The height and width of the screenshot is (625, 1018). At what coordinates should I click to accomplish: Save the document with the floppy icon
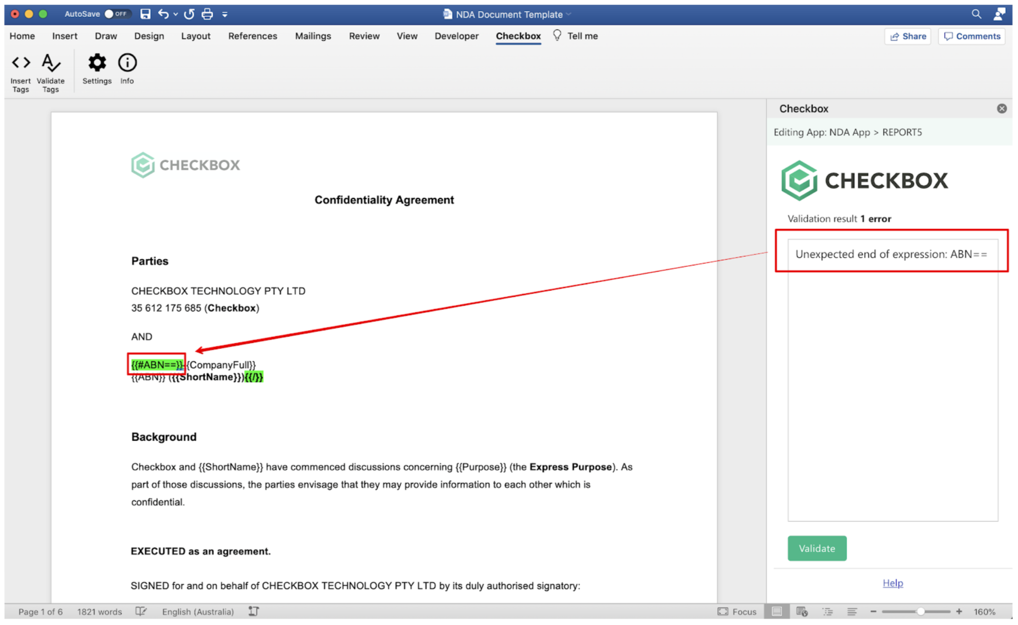(145, 14)
